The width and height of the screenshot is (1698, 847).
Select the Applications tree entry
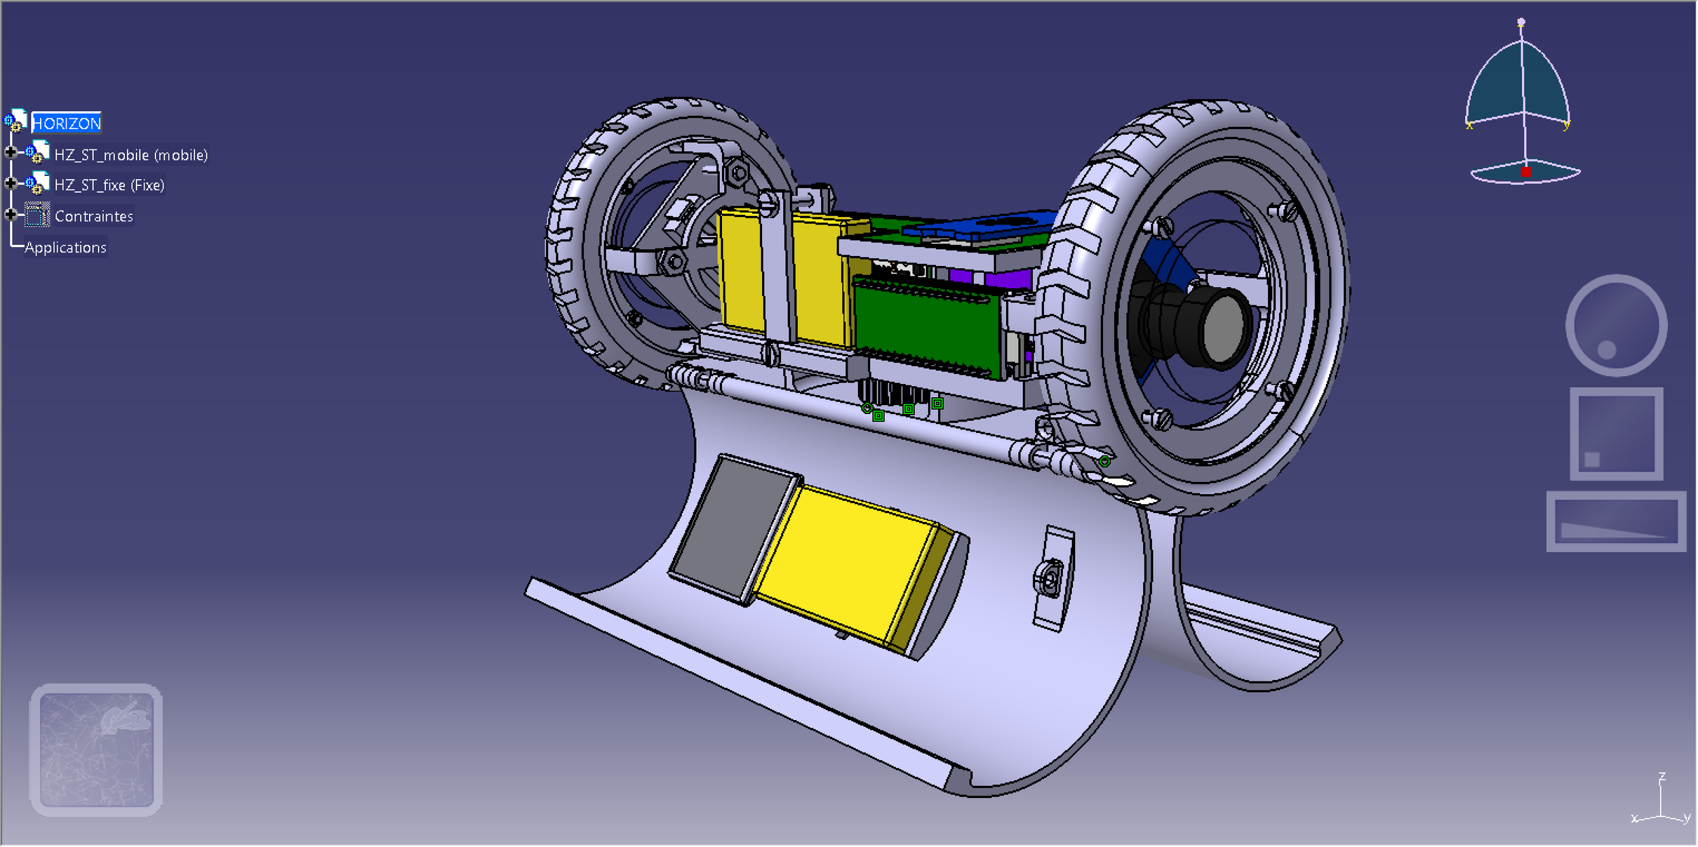[x=66, y=248]
